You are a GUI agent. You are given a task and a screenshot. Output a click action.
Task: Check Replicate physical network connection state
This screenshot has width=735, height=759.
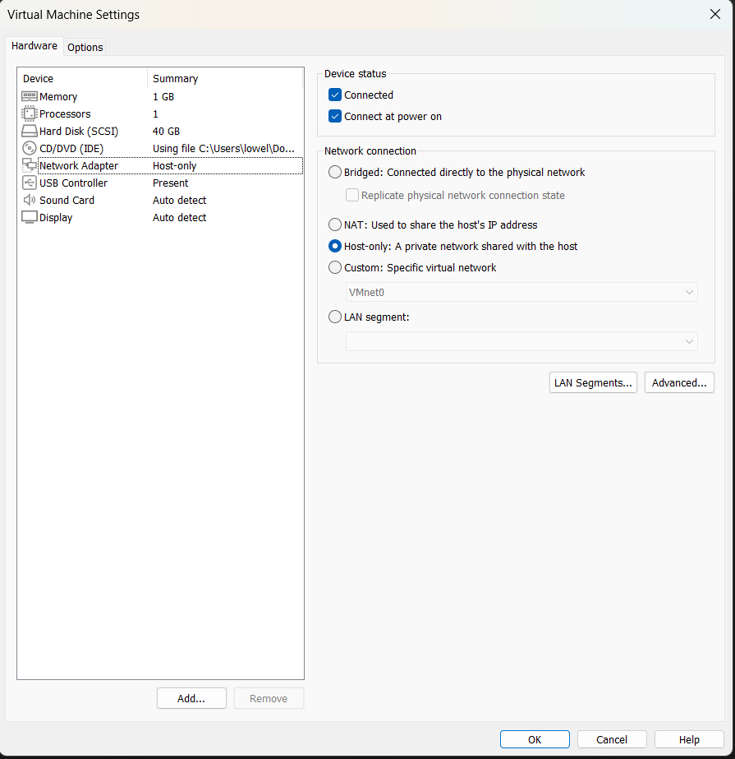352,195
